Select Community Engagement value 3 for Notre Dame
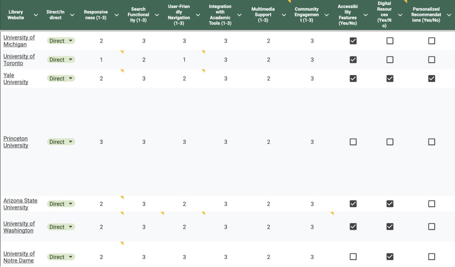 pyautogui.click(x=312, y=257)
